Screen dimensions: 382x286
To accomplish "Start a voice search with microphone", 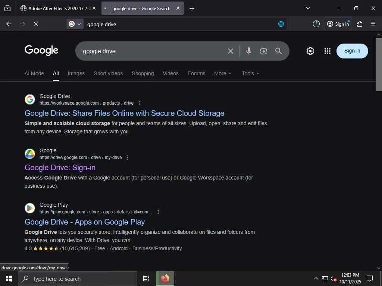I will click(248, 51).
